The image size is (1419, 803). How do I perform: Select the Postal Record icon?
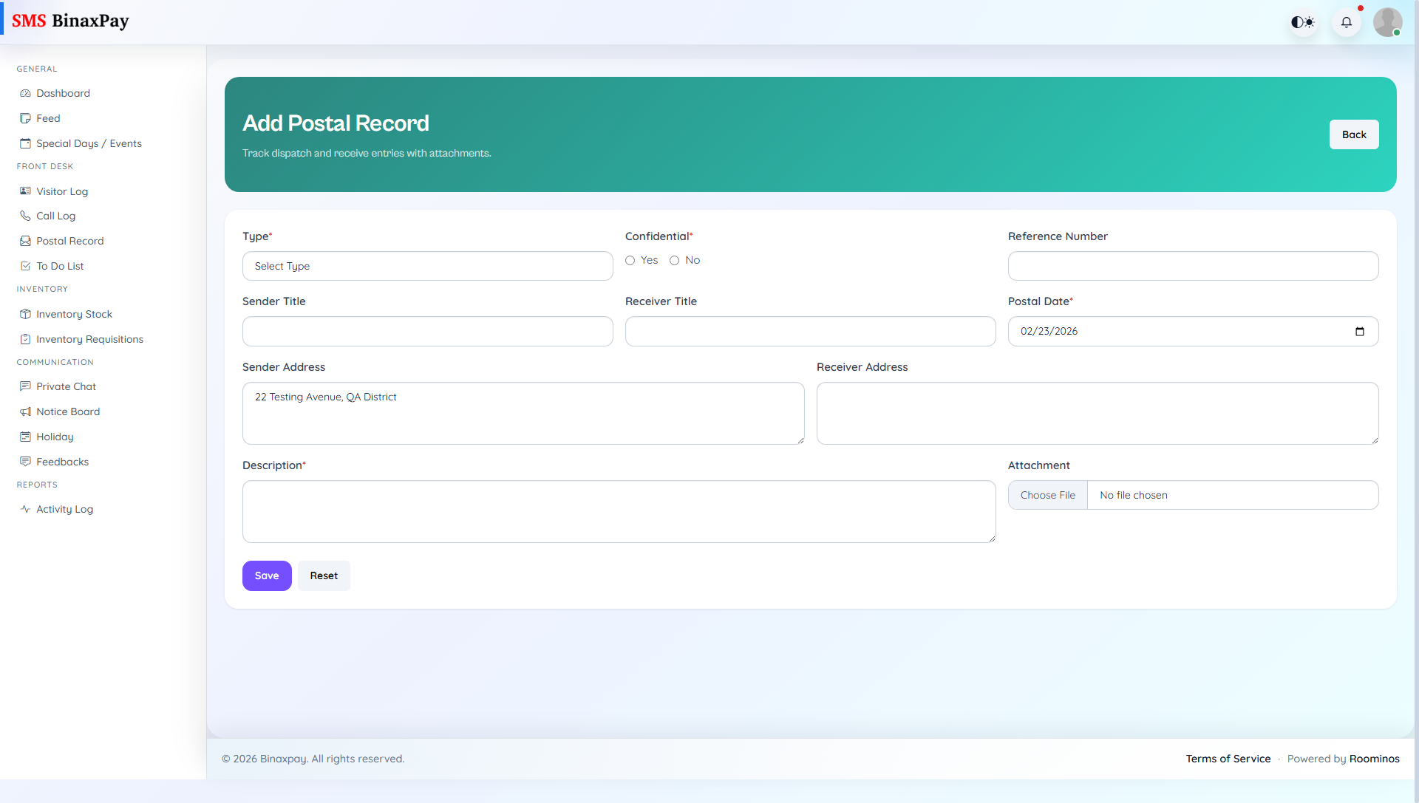(x=25, y=241)
